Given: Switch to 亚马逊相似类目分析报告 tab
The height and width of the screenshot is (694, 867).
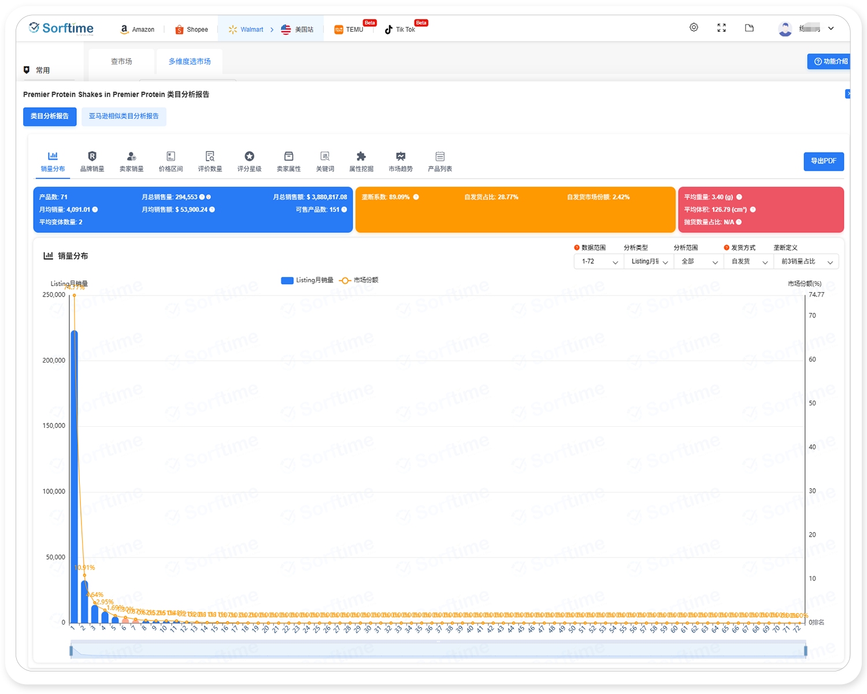Looking at the screenshot, I should point(124,116).
